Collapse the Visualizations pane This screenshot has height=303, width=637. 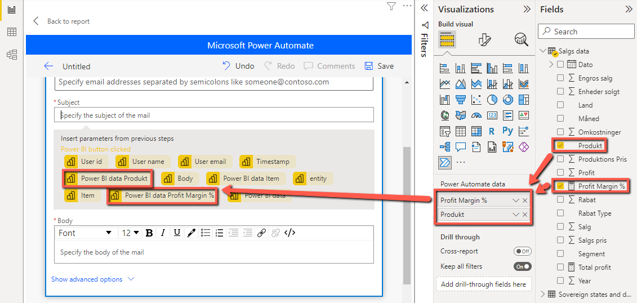[x=527, y=10]
